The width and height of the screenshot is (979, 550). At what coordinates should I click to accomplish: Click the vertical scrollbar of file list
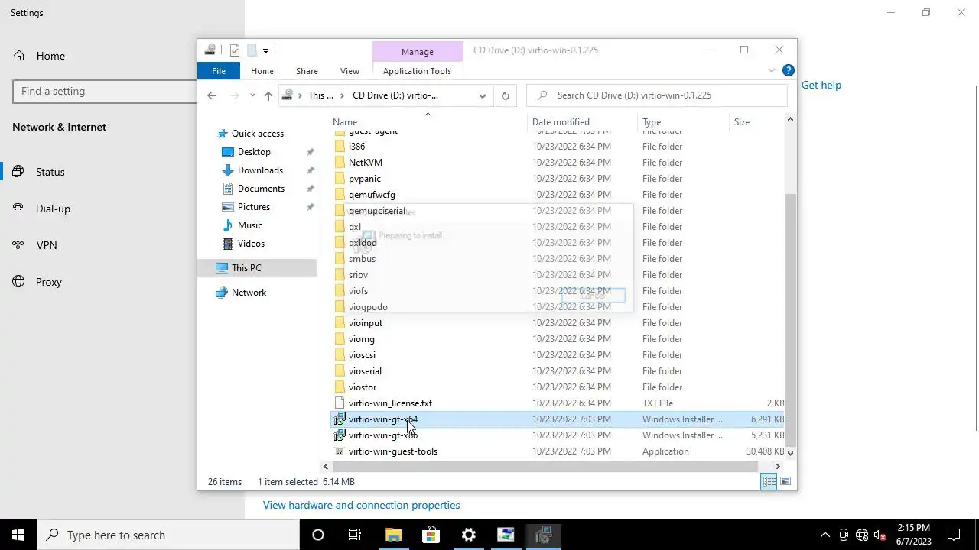coord(790,319)
